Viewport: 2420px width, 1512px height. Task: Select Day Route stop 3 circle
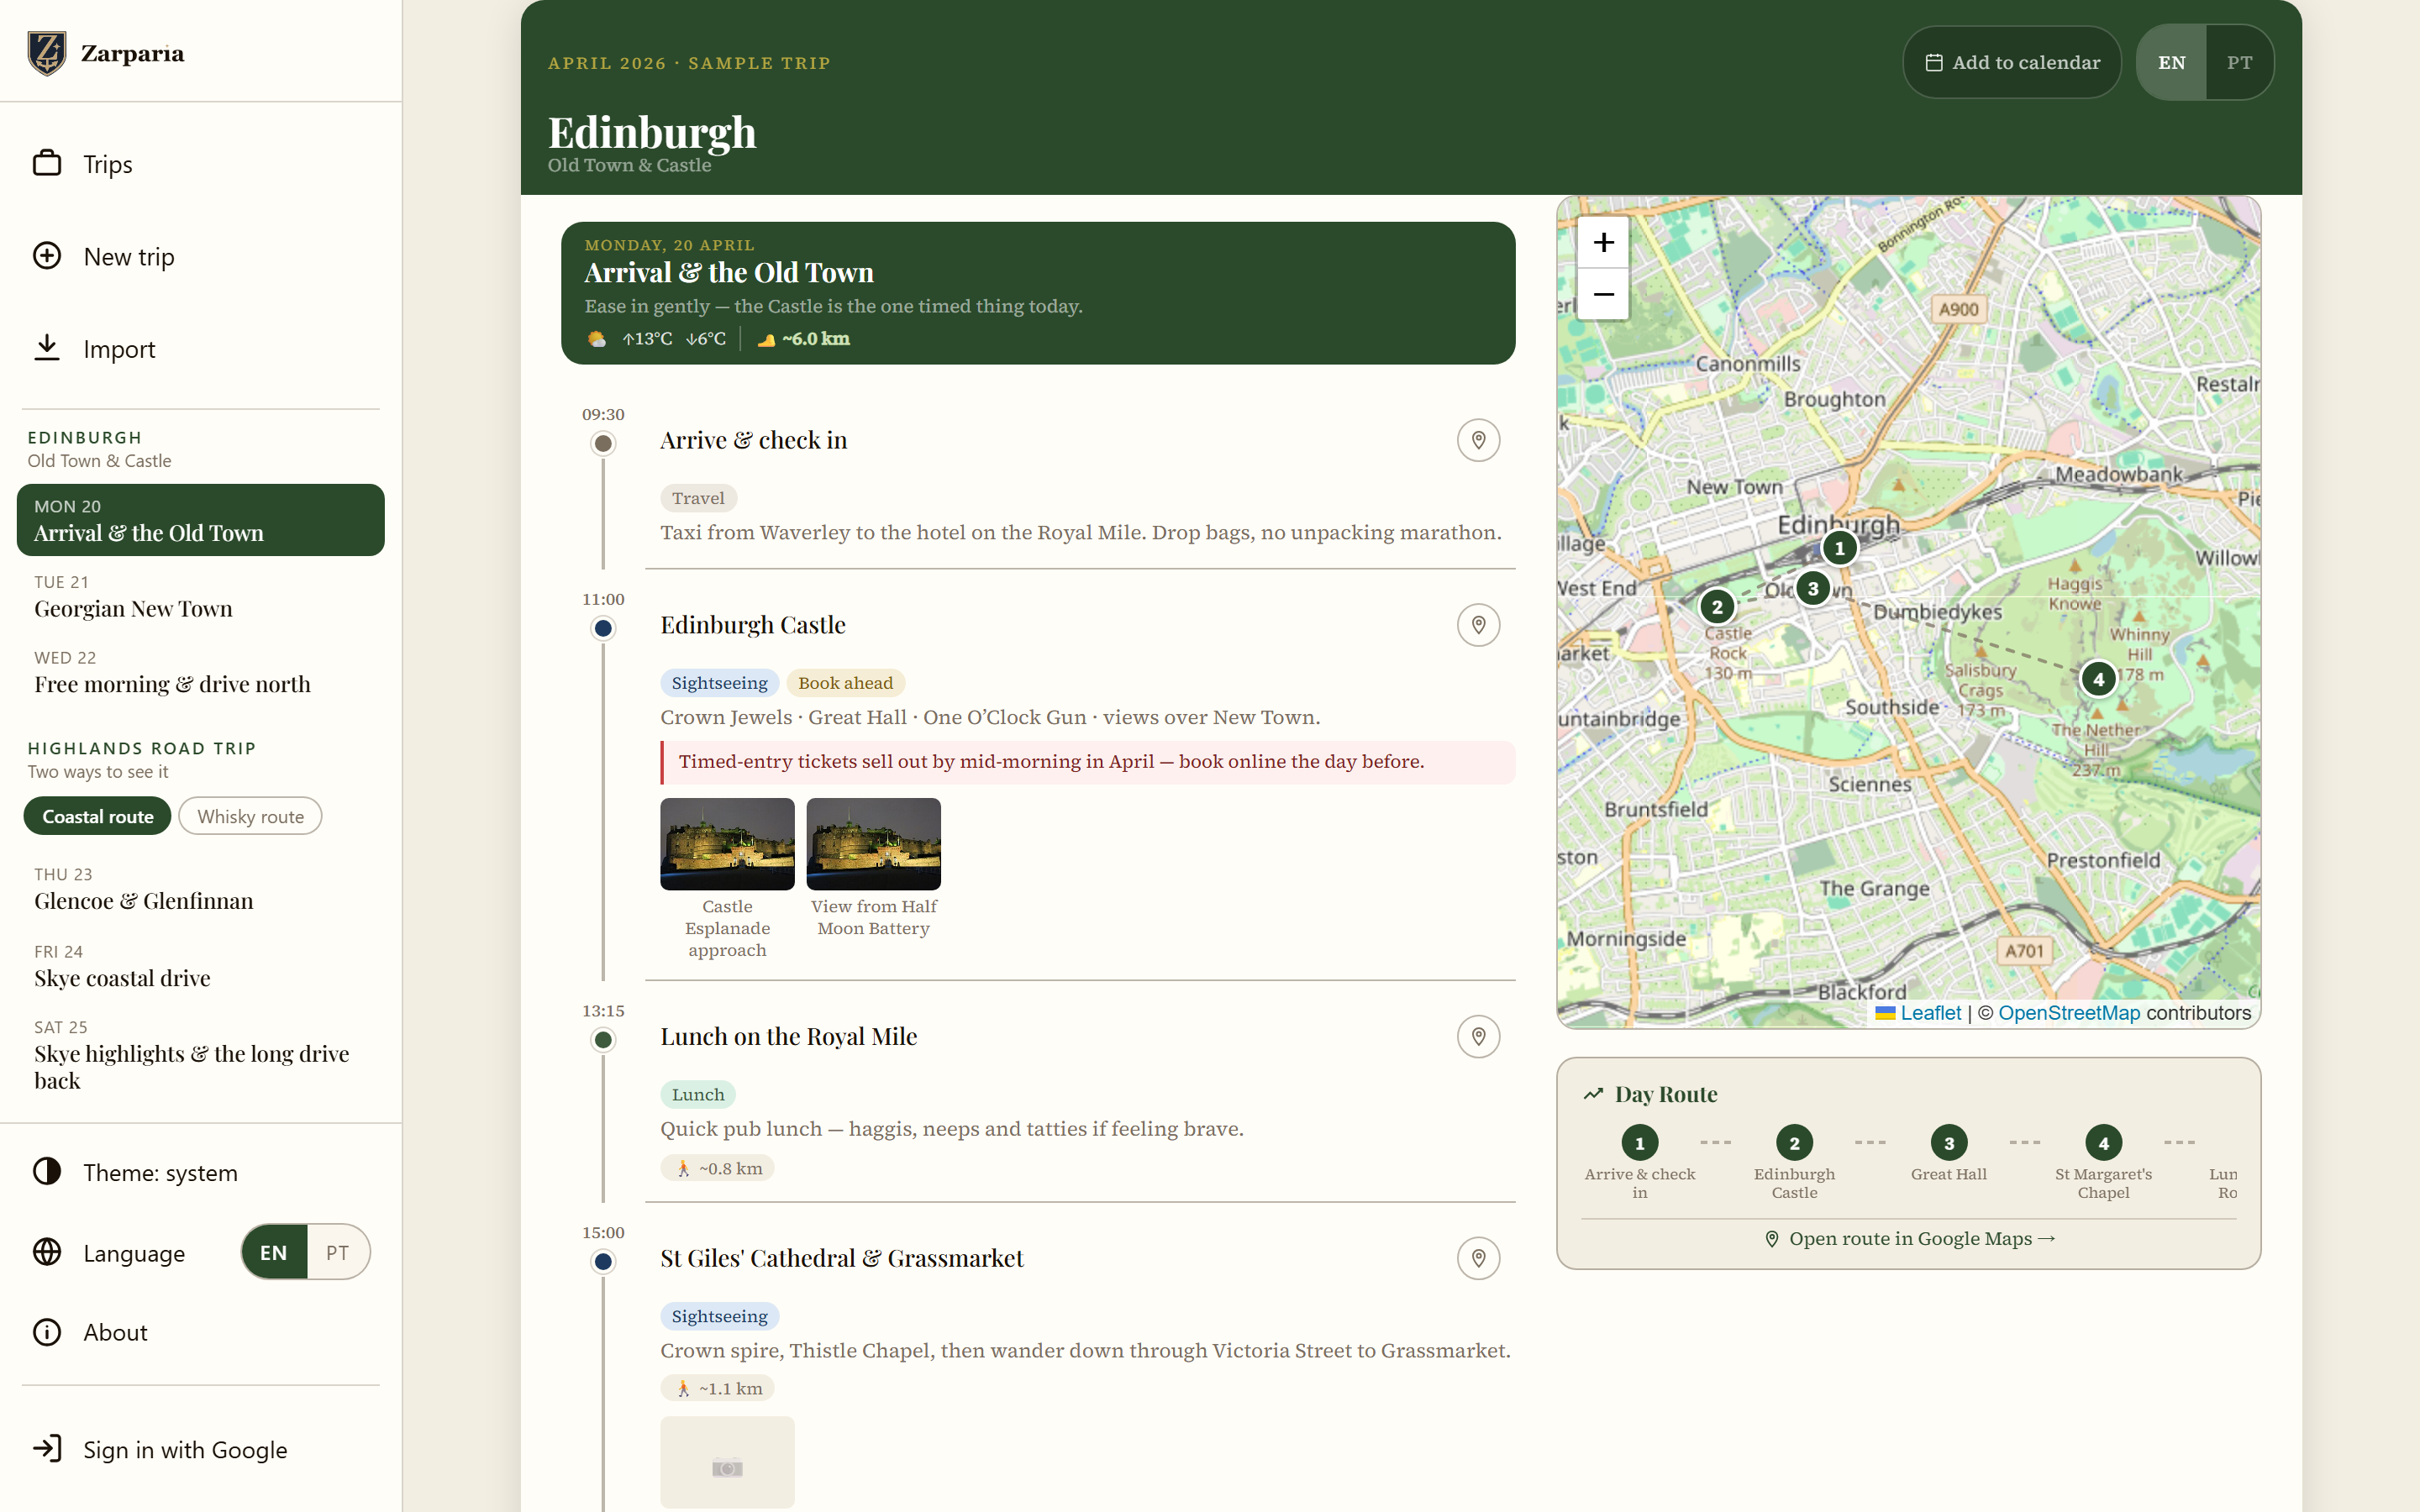pyautogui.click(x=1948, y=1143)
